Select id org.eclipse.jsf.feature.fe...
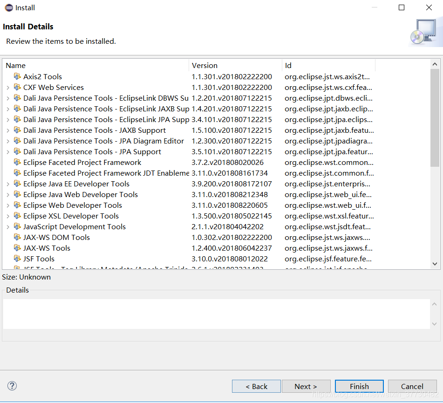This screenshot has height=403, width=443. pyautogui.click(x=328, y=259)
